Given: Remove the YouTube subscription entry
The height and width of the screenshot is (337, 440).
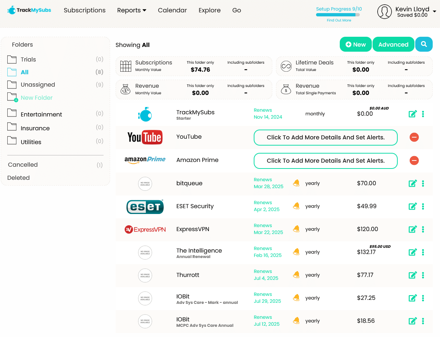Looking at the screenshot, I should (x=414, y=137).
